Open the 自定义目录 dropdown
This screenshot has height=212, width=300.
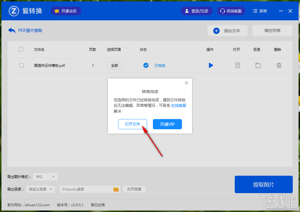(x=40, y=189)
